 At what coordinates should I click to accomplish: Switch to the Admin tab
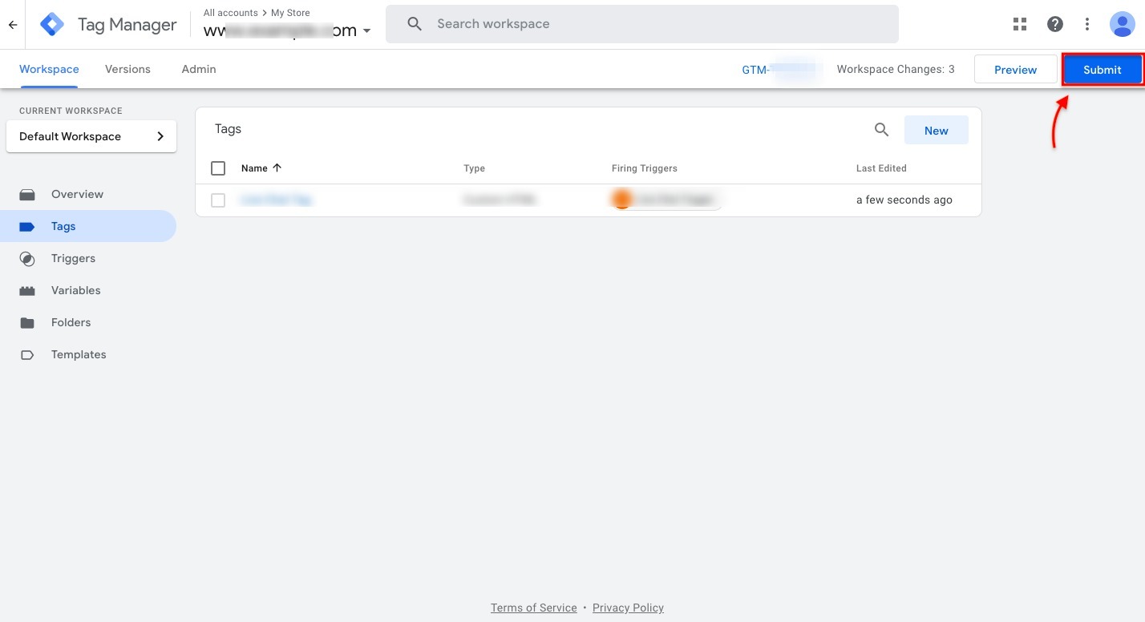coord(198,69)
